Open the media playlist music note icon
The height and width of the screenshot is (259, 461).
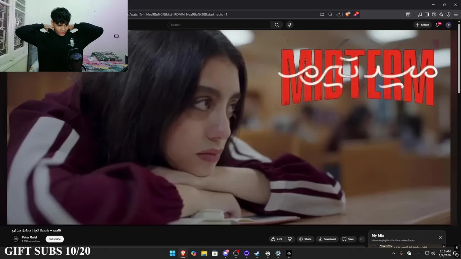tap(420, 14)
